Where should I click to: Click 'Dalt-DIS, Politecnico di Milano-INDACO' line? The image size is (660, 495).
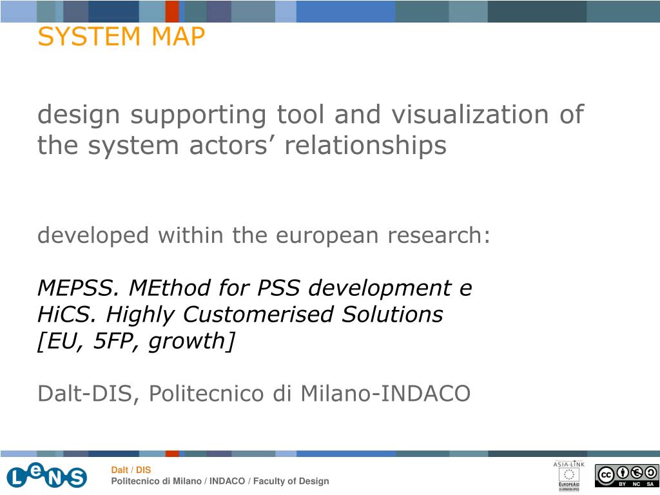254,394
